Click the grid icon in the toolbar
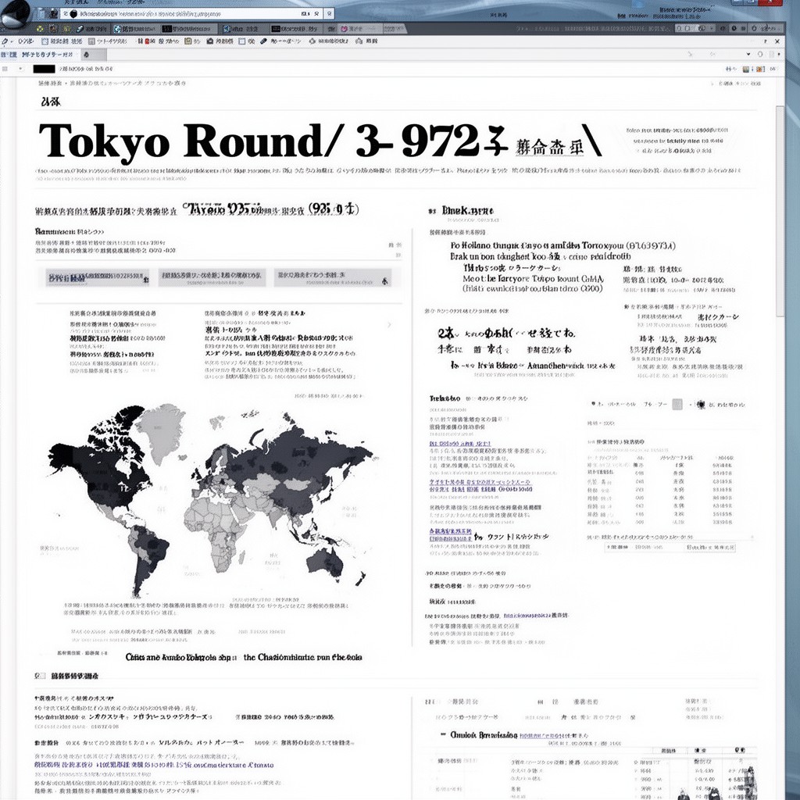 click(x=92, y=41)
